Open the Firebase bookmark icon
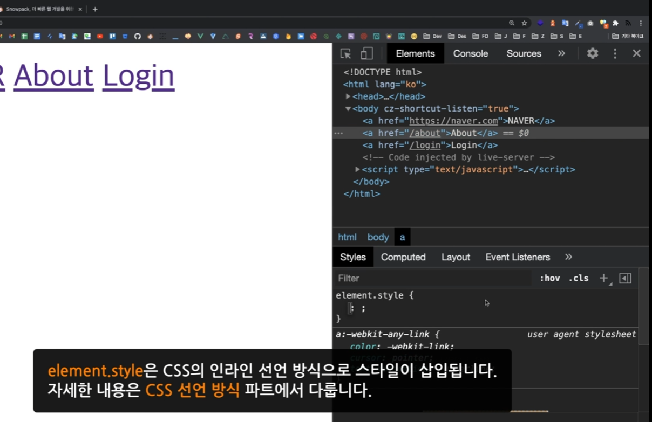Viewport: 652px width, 422px height. pos(288,36)
